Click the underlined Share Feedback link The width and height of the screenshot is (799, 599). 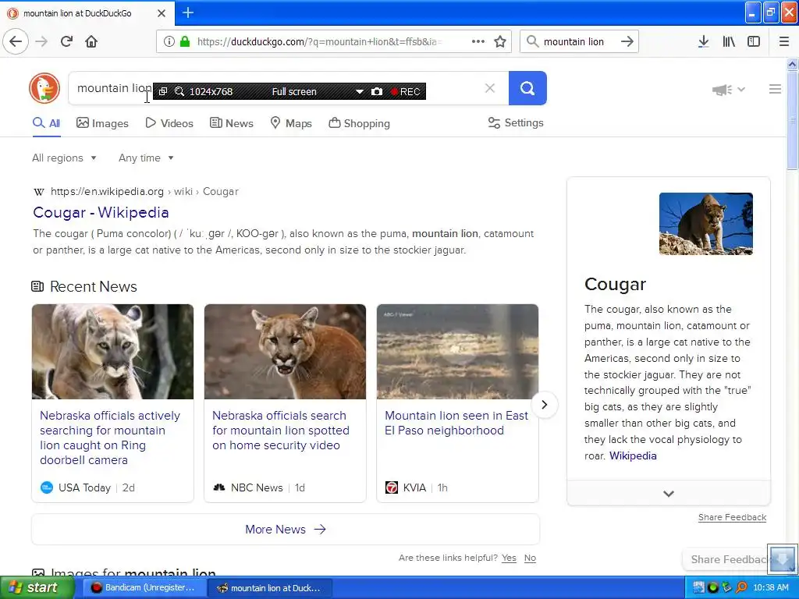click(x=732, y=518)
